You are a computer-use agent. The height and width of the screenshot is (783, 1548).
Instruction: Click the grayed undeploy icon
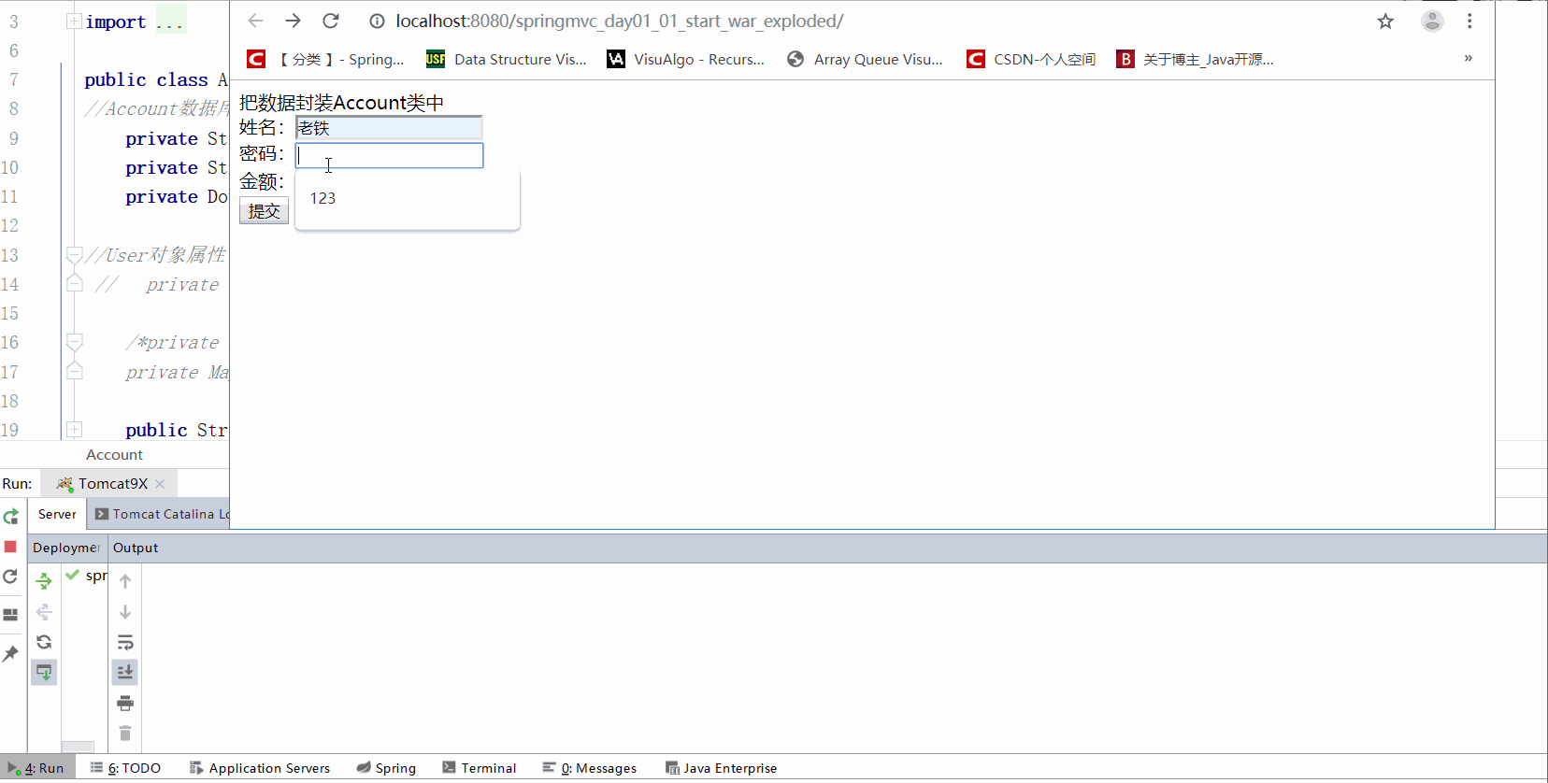click(44, 612)
